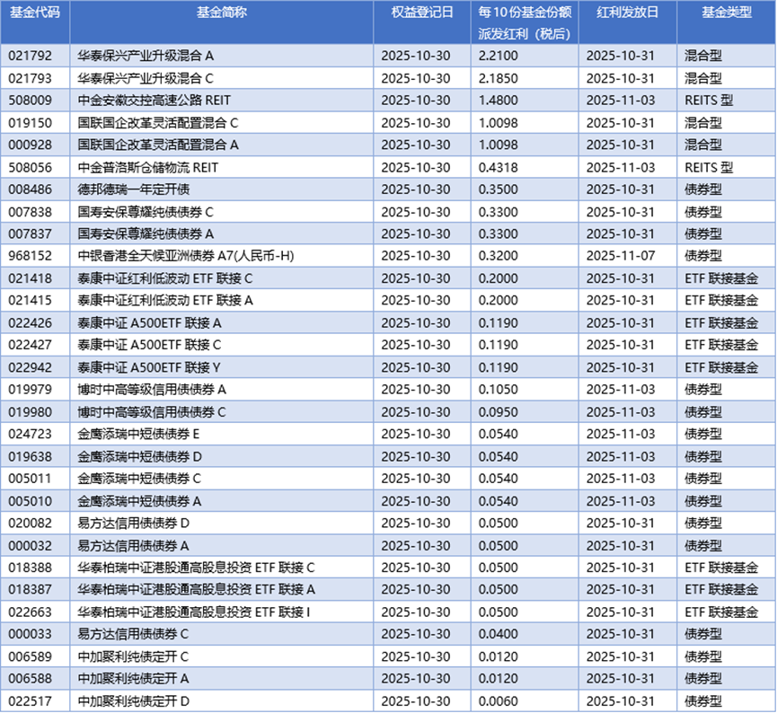Click fund name 中加聚利纯债定开 A
The image size is (777, 713).
click(x=133, y=679)
